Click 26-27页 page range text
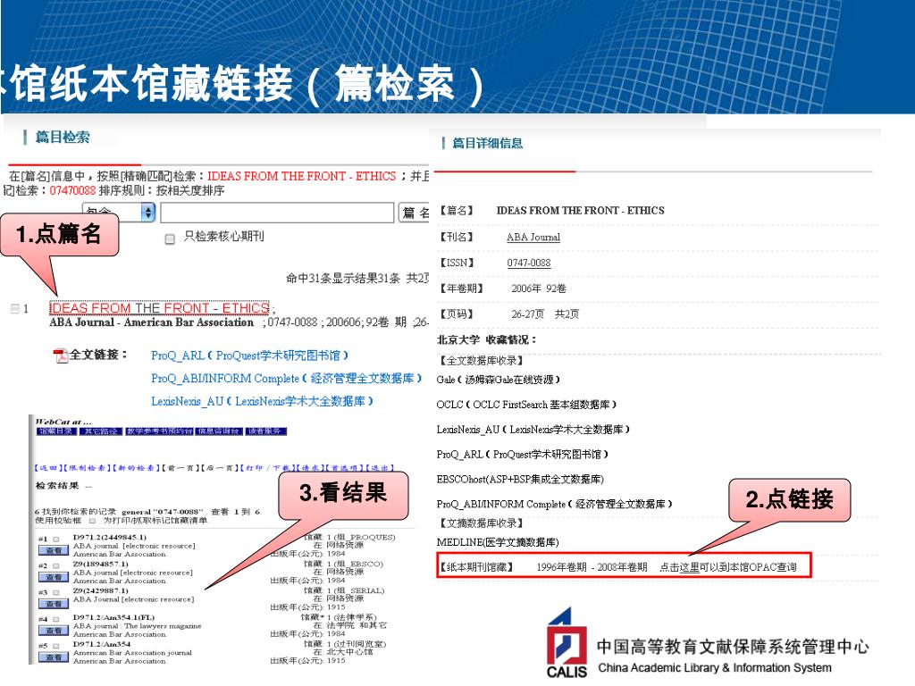Image resolution: width=915 pixels, height=686 pixels. [527, 314]
